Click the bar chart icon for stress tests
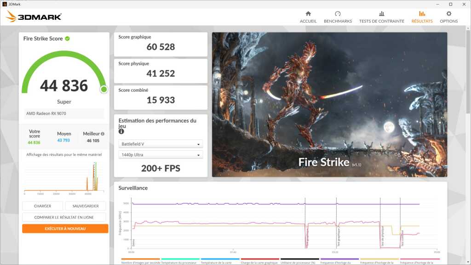The height and width of the screenshot is (265, 471). click(x=381, y=14)
